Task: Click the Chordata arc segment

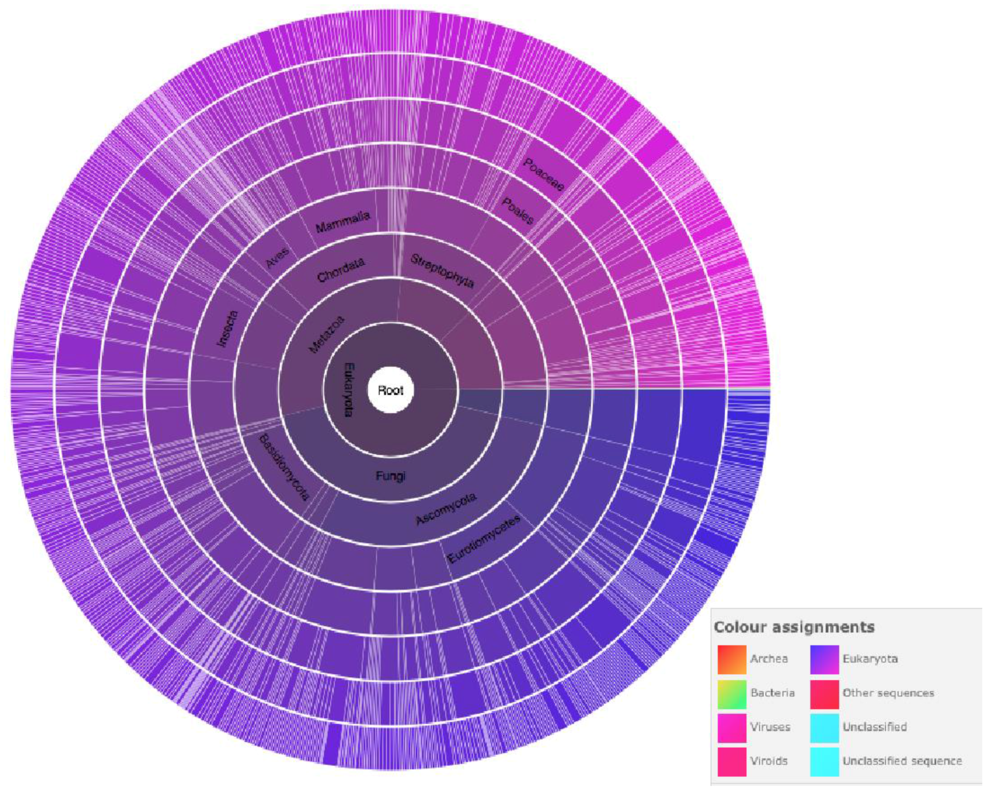Action: click(341, 270)
